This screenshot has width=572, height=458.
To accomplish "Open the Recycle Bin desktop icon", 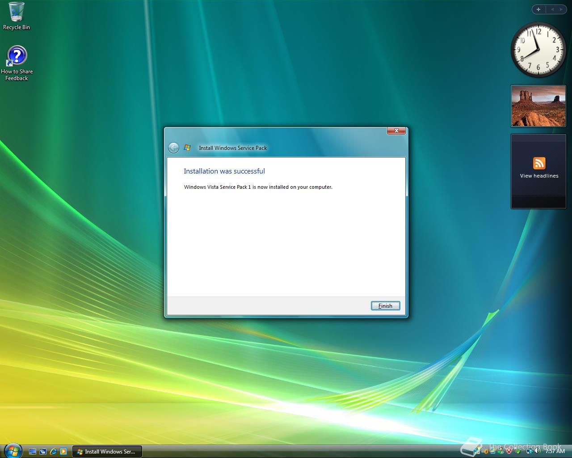I will (x=17, y=16).
